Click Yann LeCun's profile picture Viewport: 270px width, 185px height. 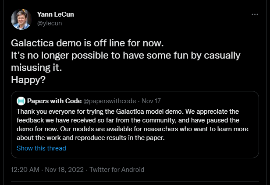pos(21,19)
